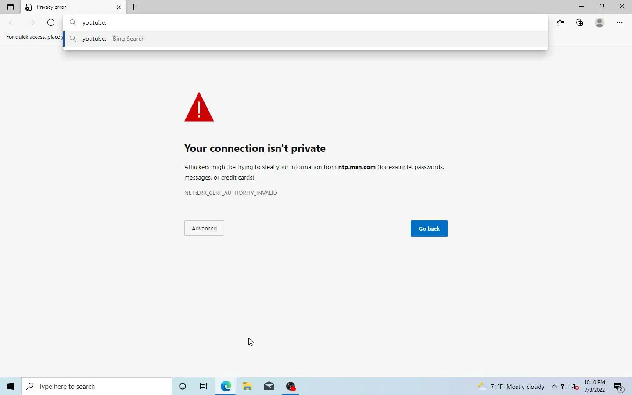
Task: Click the red warning triangle icon
Action: click(199, 107)
